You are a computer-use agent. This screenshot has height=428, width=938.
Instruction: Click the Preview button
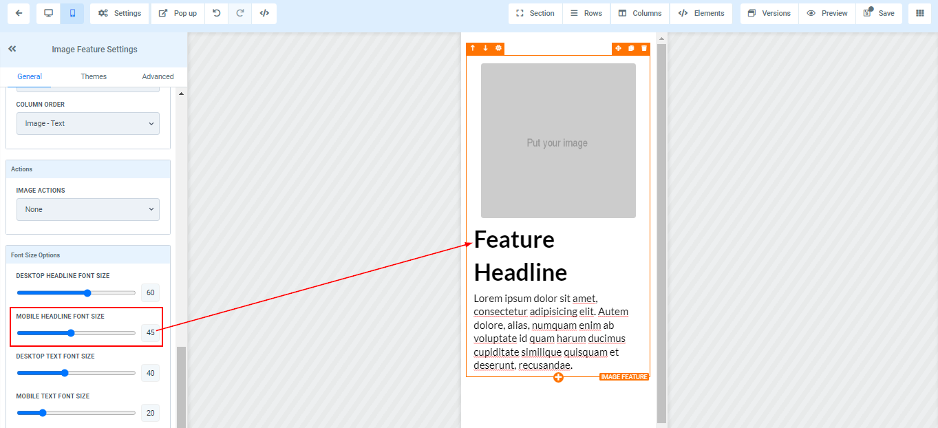coord(827,13)
